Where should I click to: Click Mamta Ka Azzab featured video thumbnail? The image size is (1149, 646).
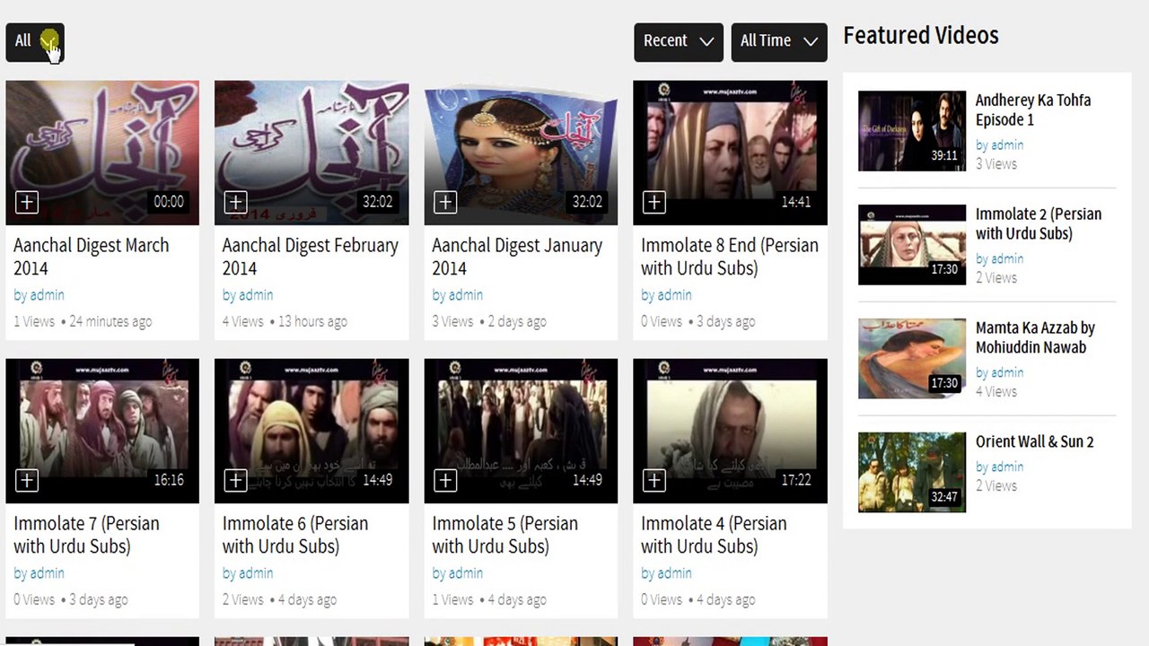911,358
